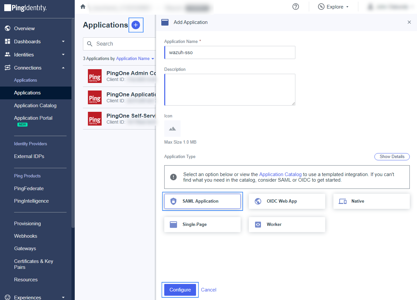The width and height of the screenshot is (417, 300).
Task: Click the Cancel link
Action: [208, 290]
